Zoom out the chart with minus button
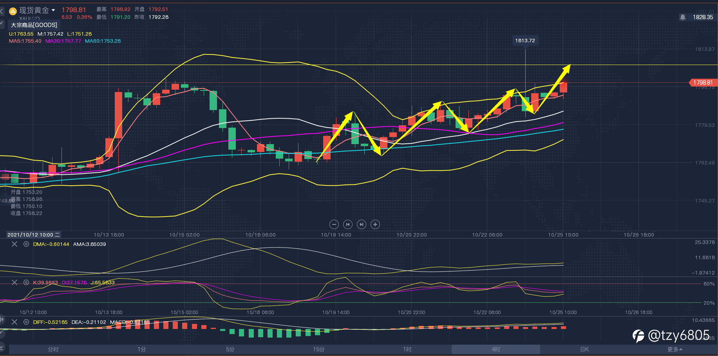The width and height of the screenshot is (718, 356). [334, 224]
